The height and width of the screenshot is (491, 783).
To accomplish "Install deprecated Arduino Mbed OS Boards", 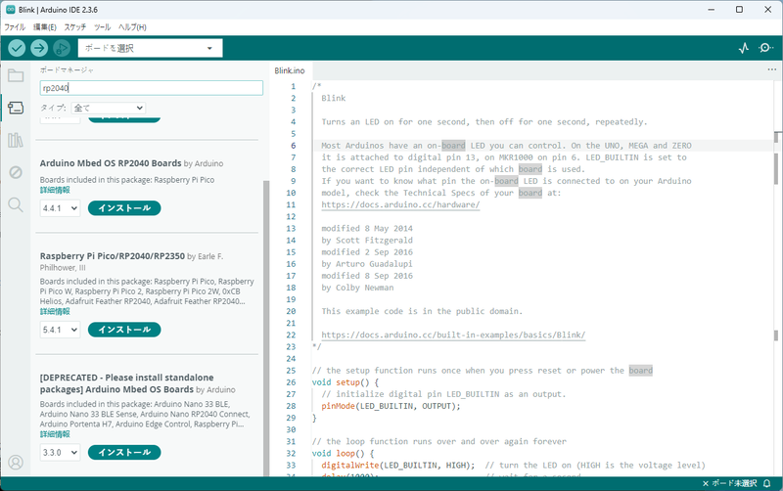I will coord(124,453).
